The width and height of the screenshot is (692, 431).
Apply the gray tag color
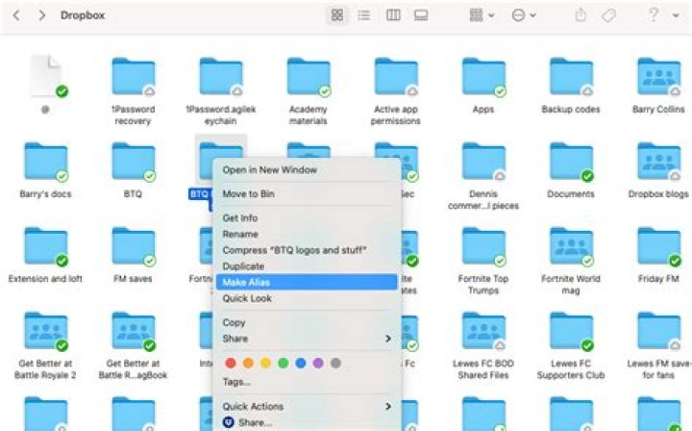[x=335, y=363]
